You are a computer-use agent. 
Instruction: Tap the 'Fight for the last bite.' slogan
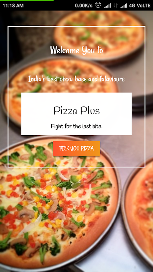pyautogui.click(x=76, y=126)
